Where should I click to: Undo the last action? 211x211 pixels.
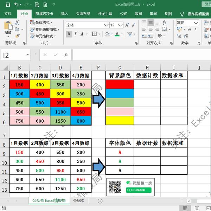point(16,5)
